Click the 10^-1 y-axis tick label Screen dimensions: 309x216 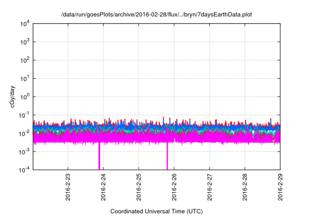coord(24,115)
